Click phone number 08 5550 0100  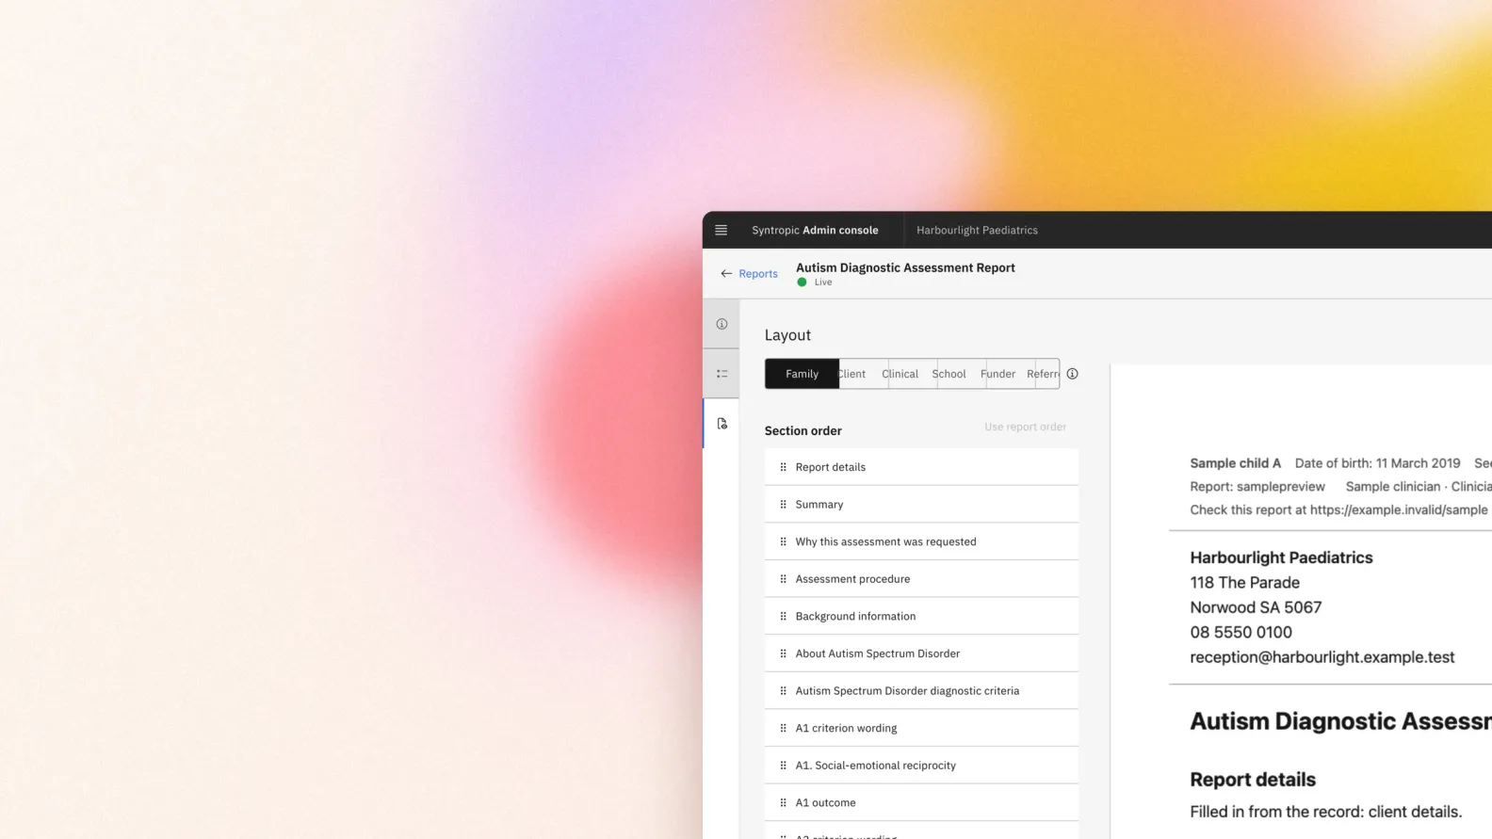click(x=1241, y=633)
